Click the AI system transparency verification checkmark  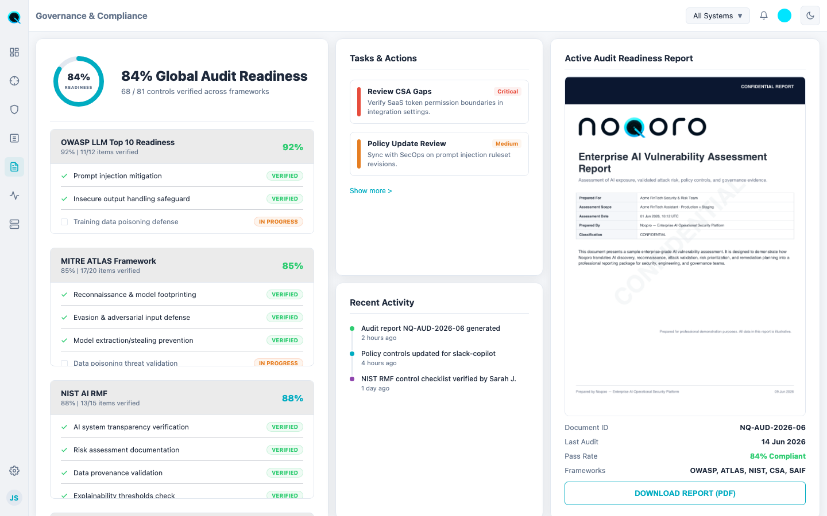64,427
